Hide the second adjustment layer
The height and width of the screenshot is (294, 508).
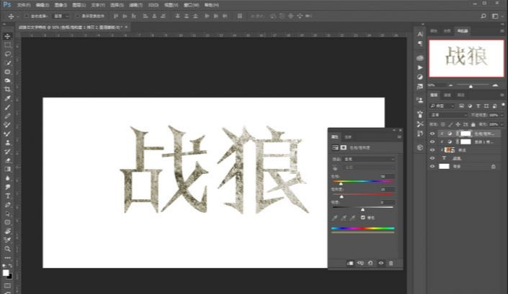[432, 142]
